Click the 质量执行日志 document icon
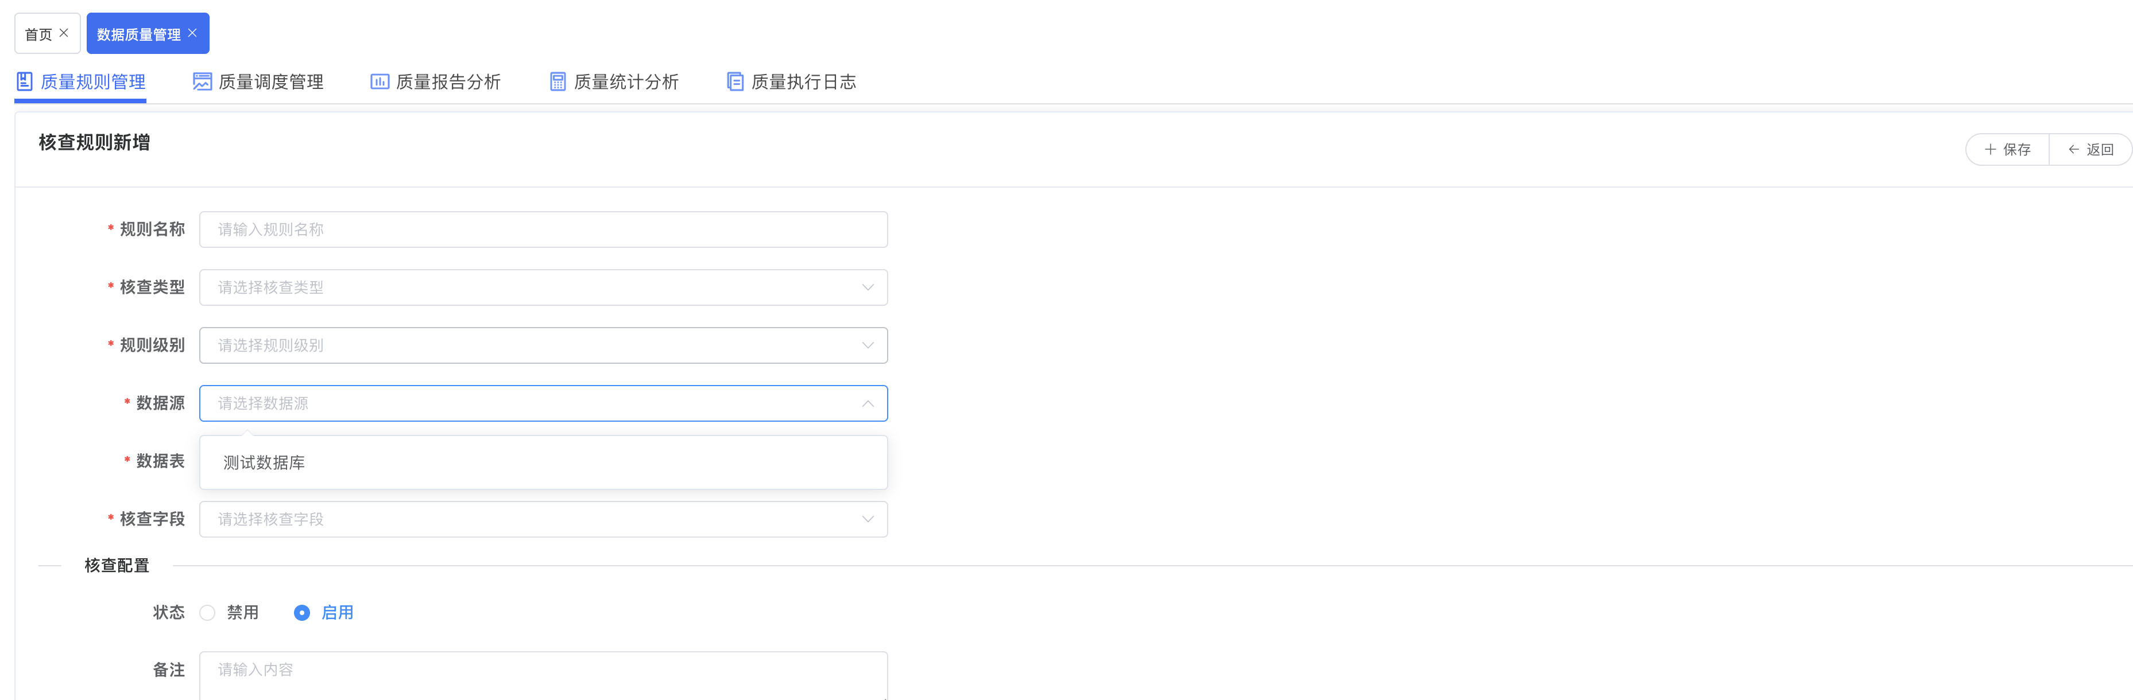The width and height of the screenshot is (2133, 700). [734, 81]
